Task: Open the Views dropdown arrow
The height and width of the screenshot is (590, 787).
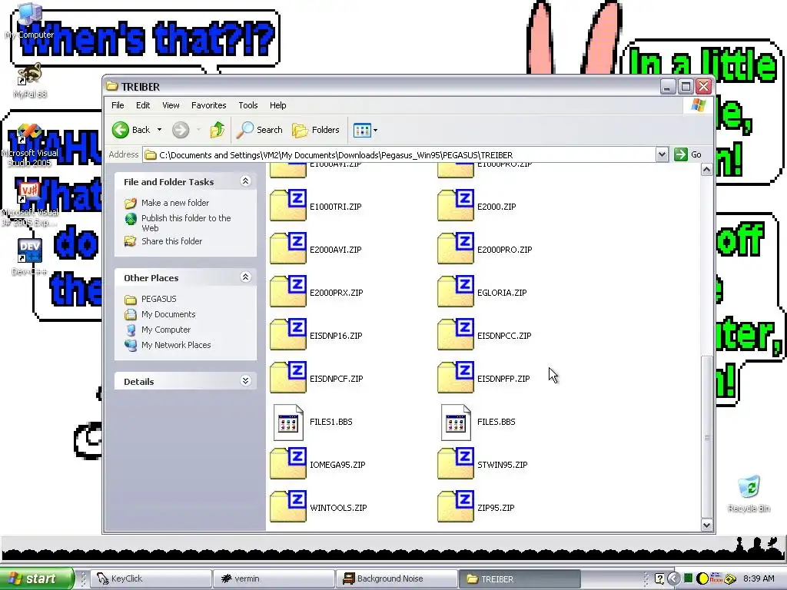Action: pos(375,131)
